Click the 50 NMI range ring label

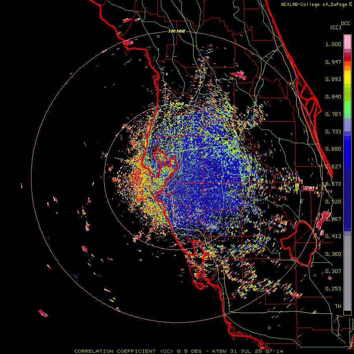[177, 104]
